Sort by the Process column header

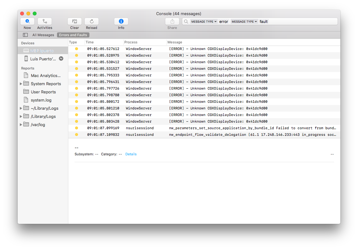coord(145,42)
